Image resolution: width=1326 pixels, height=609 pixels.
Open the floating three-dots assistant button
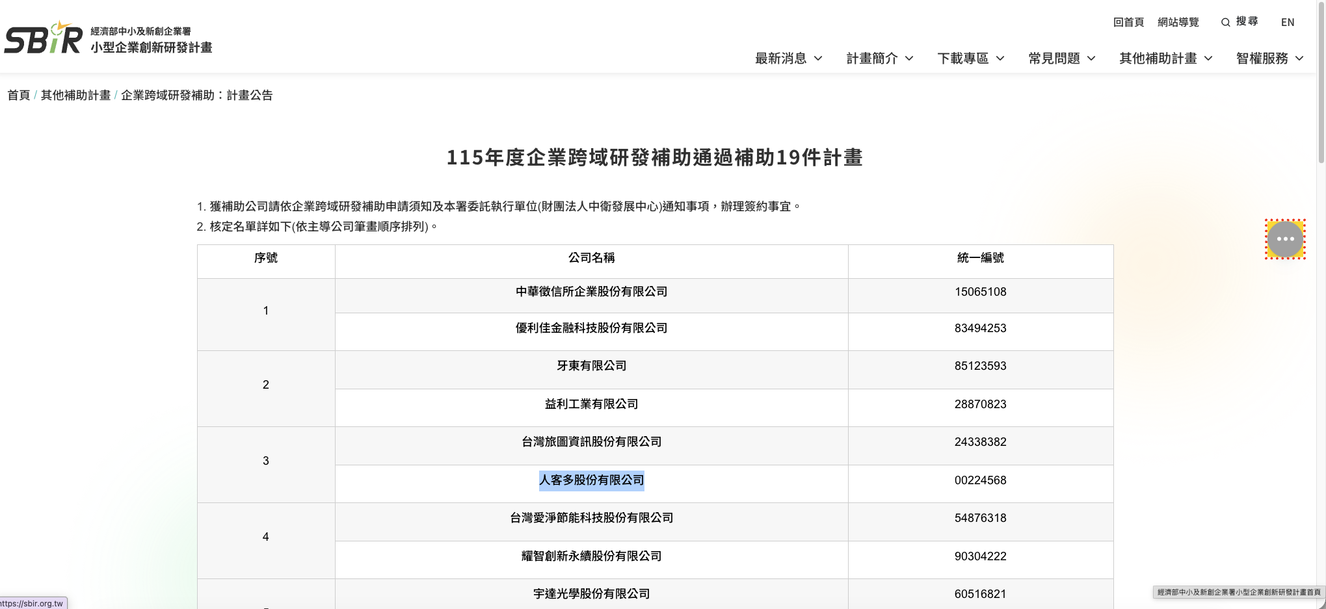1285,239
